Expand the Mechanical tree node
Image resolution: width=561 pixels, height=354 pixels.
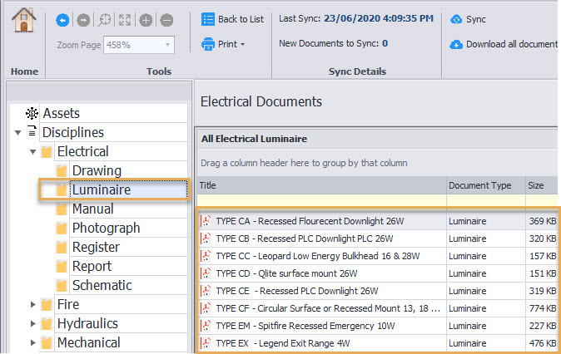tap(33, 343)
